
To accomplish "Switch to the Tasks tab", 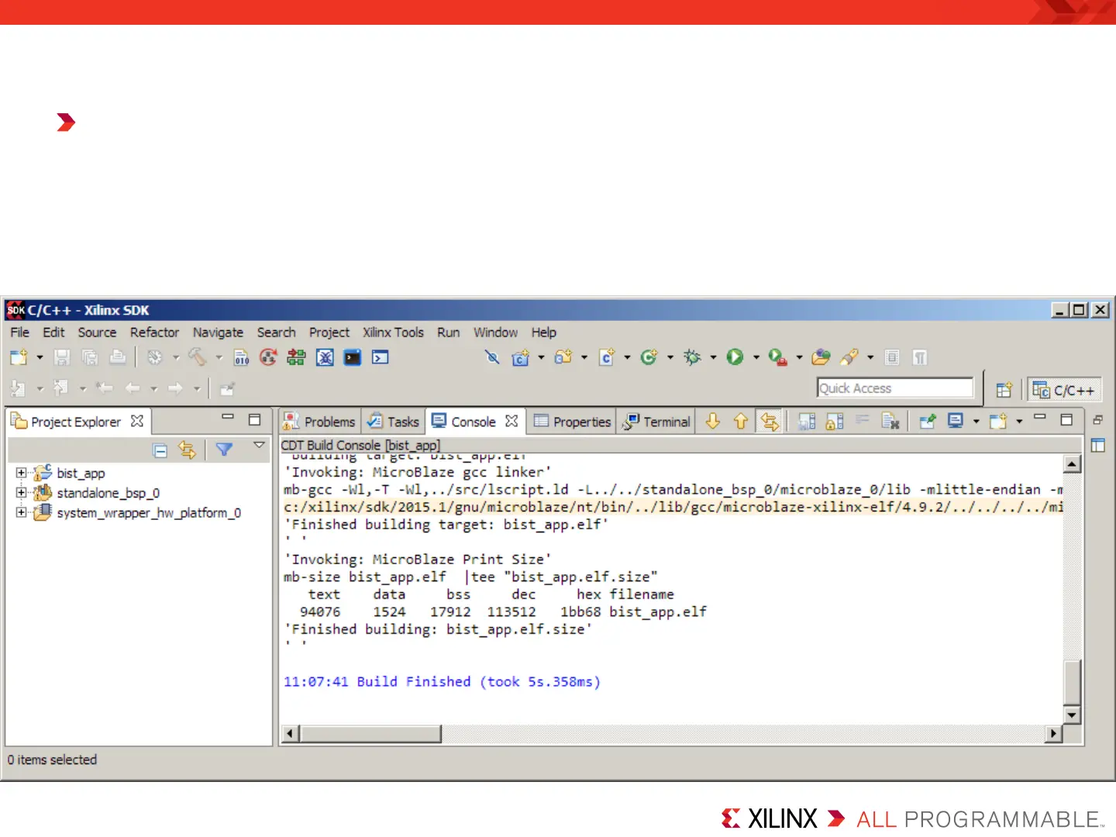I will [x=393, y=422].
